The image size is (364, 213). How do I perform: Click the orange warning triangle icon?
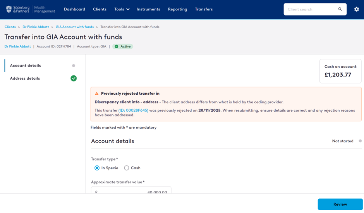[x=97, y=94]
